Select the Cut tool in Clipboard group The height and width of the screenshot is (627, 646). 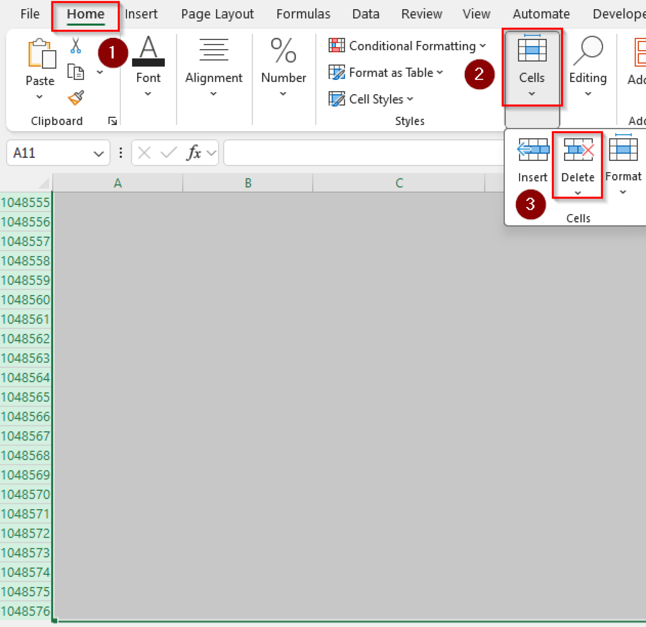tap(76, 47)
